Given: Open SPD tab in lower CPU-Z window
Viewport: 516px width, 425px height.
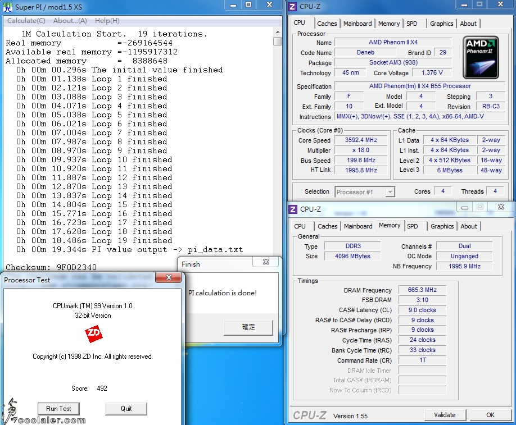Looking at the screenshot, I should point(413,226).
